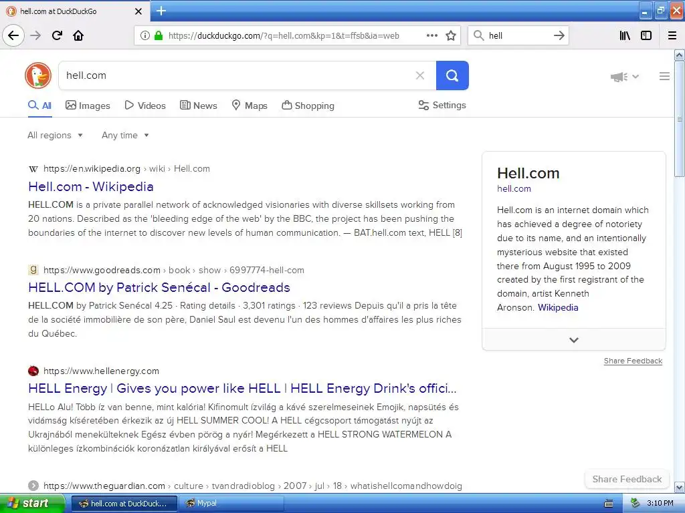Click the HELL Energy favicon

33,371
